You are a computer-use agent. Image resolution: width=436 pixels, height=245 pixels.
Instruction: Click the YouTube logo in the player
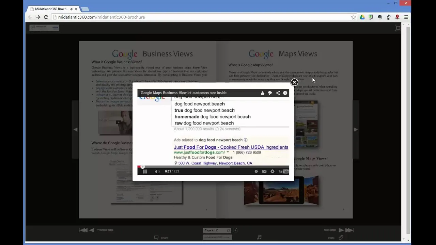pyautogui.click(x=283, y=171)
